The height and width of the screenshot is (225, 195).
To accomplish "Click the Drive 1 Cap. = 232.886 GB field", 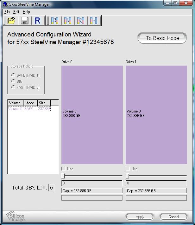I will tap(156, 191).
